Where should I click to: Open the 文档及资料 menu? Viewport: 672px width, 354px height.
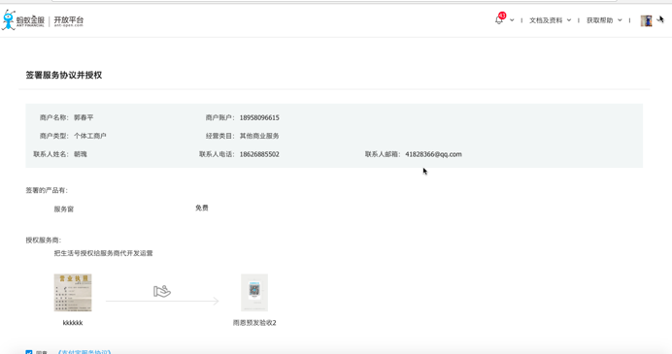(x=546, y=20)
